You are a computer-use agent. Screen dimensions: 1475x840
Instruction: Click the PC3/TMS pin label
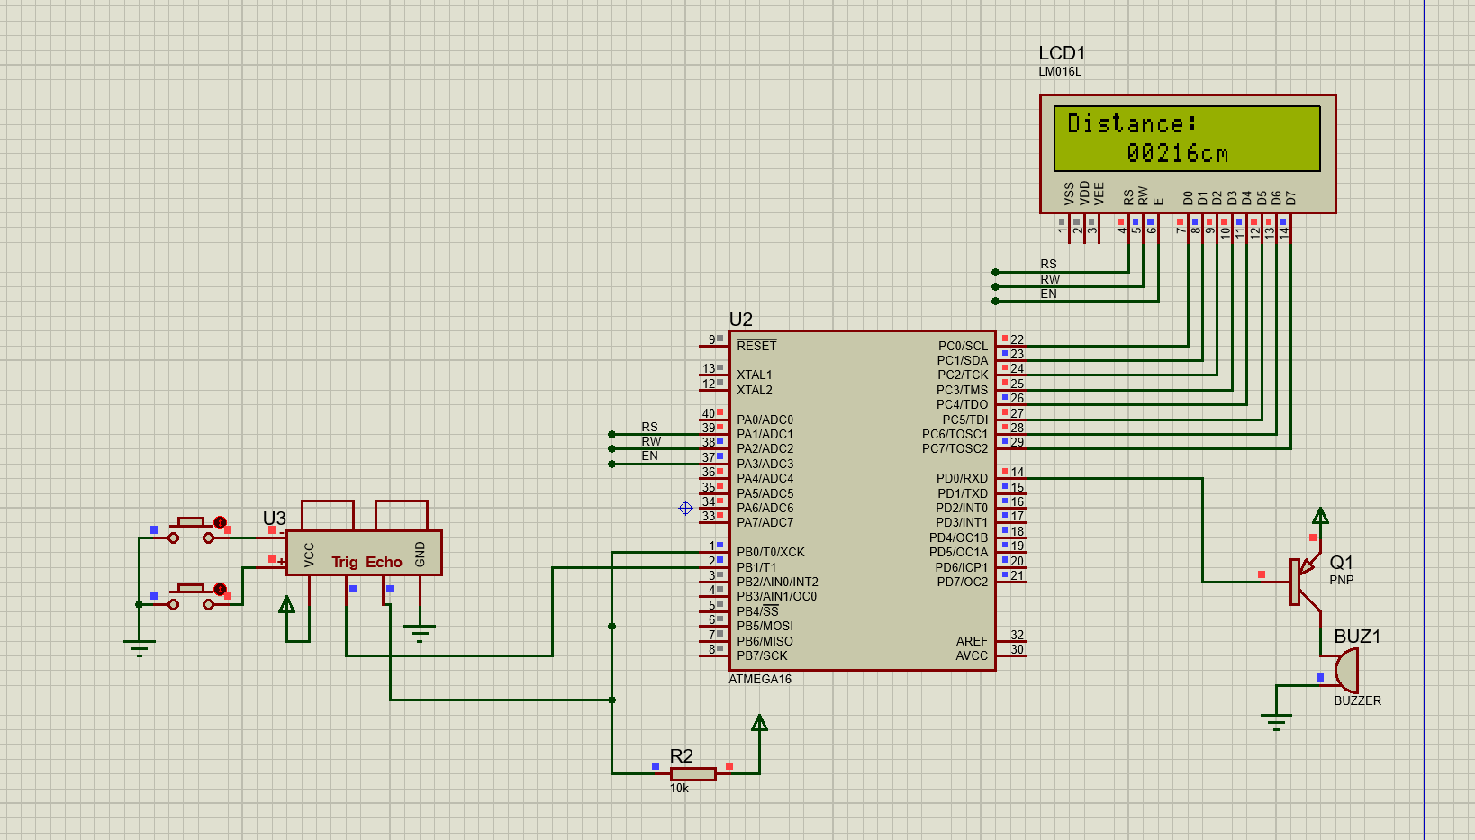point(962,390)
